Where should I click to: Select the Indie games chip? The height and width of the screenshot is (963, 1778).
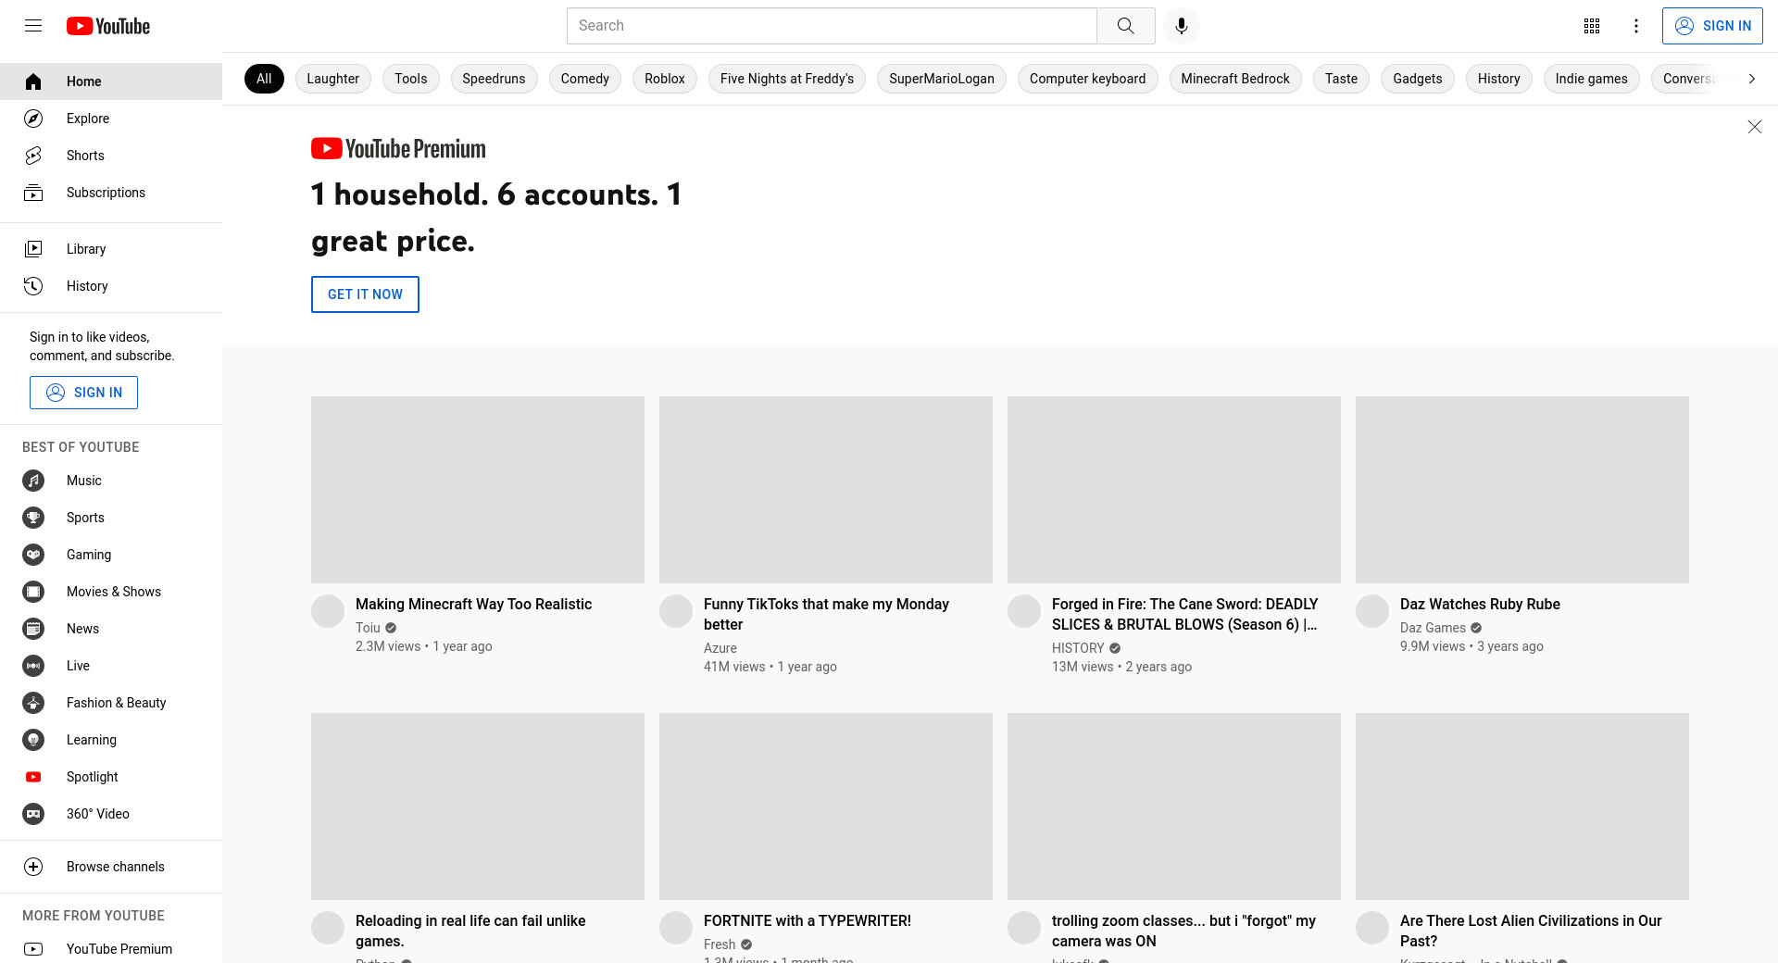[x=1592, y=79]
